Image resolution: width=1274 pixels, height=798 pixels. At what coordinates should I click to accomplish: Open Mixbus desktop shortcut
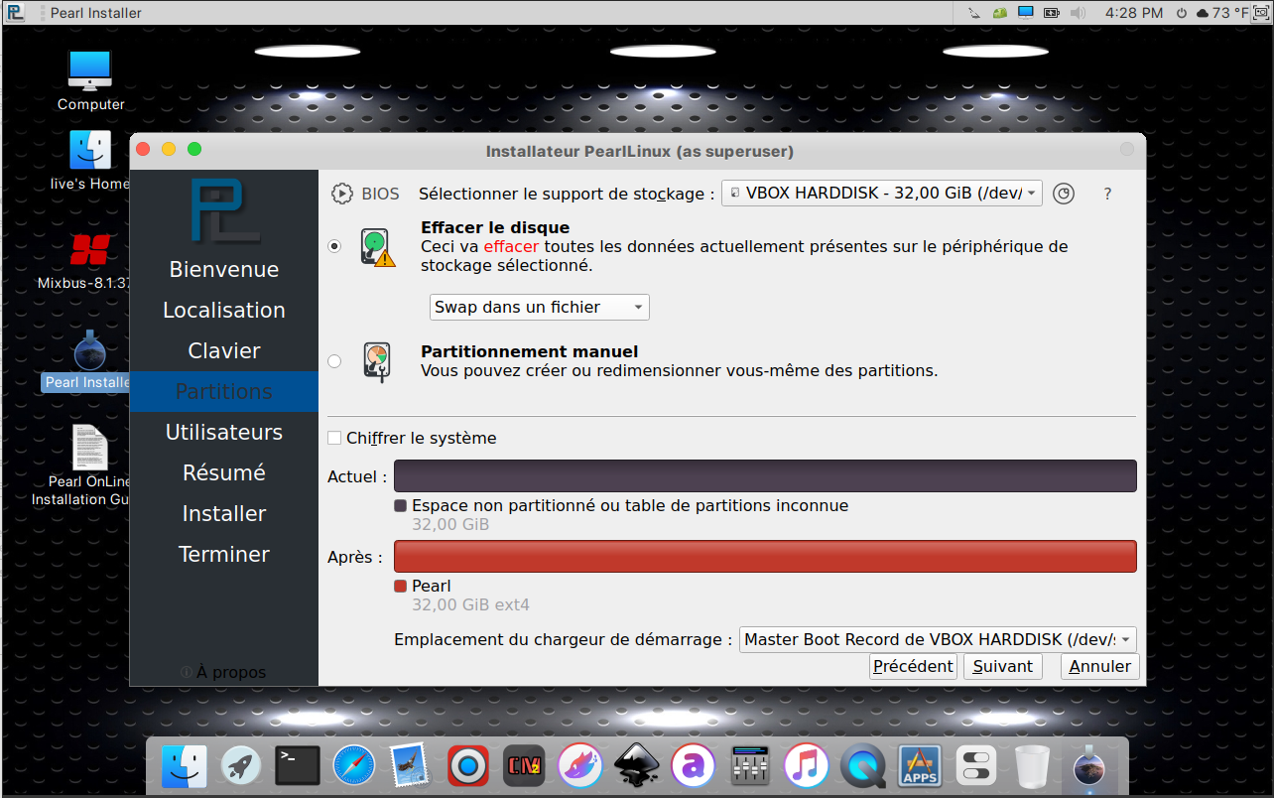tap(87, 251)
